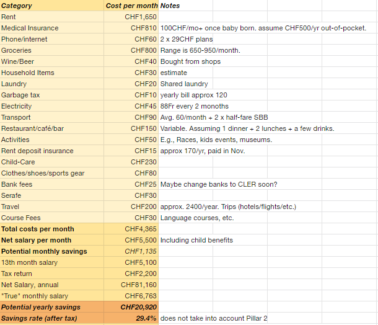378x325 pixels.
Task: Select 'Potential monthly savings' cell
Action: click(52, 251)
